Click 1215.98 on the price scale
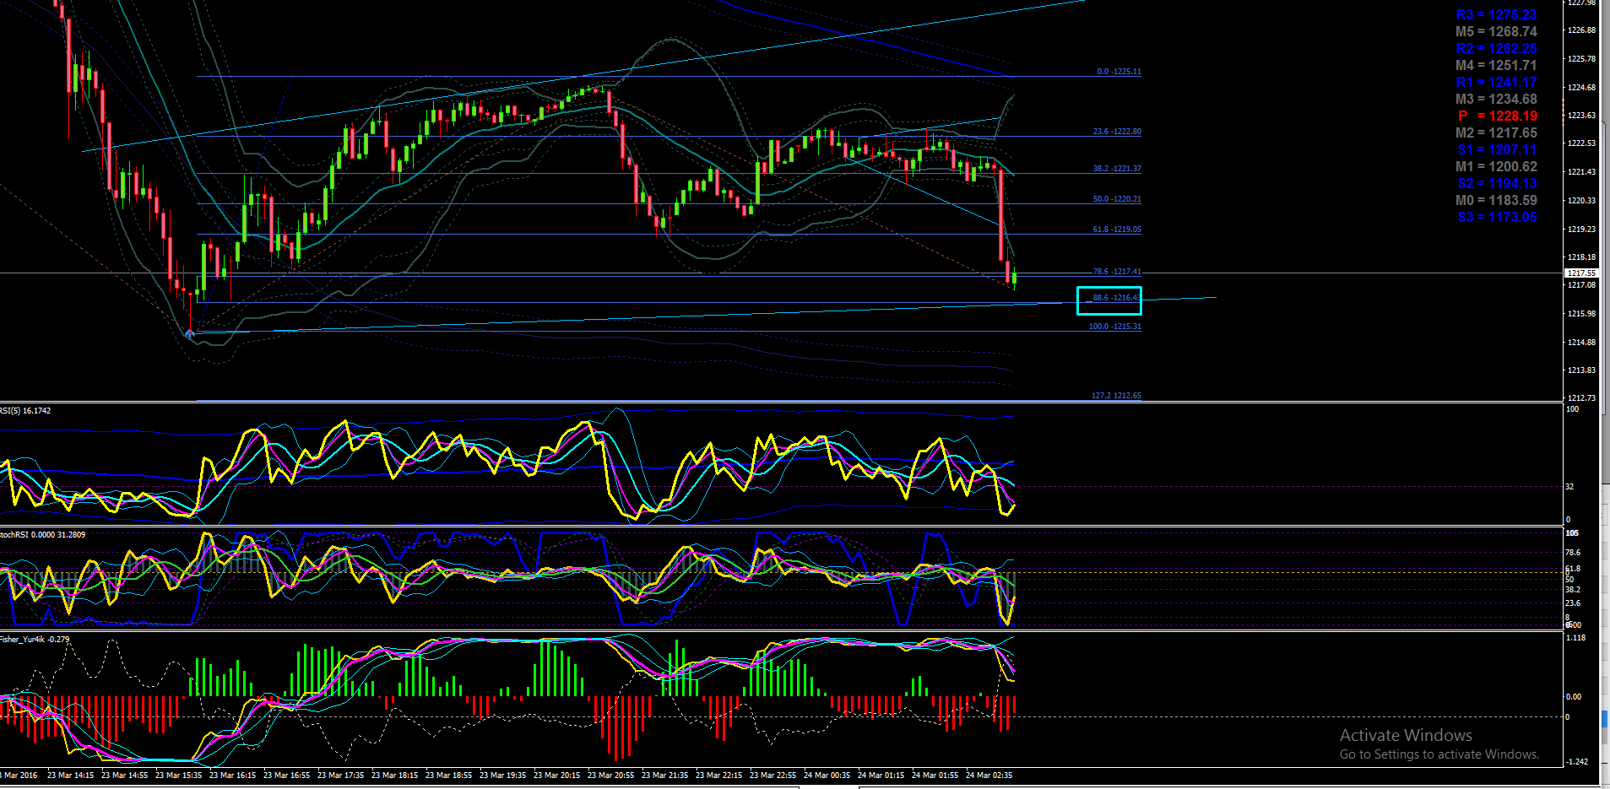The height and width of the screenshot is (789, 1610). [1581, 314]
